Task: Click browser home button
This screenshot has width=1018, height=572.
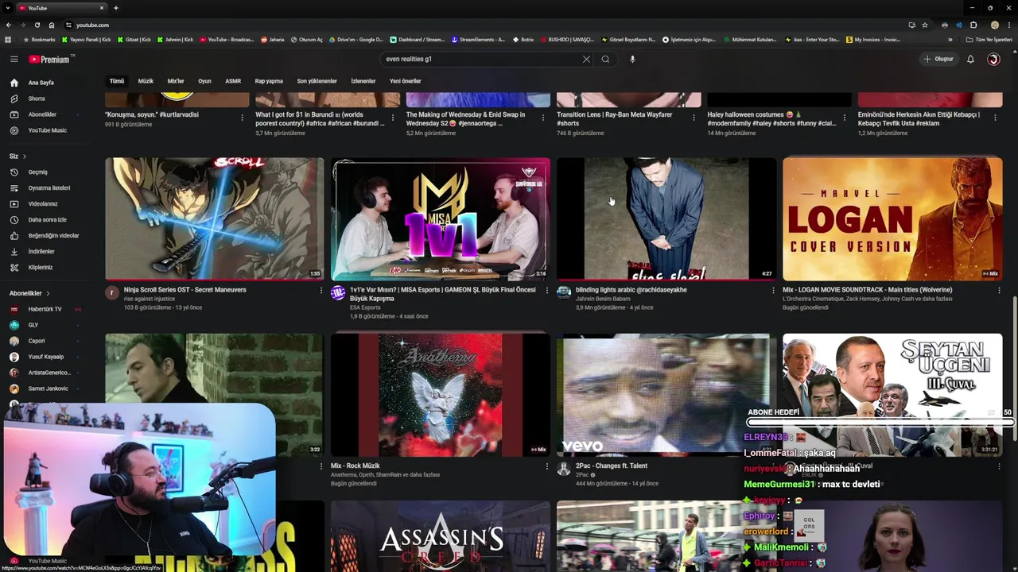Action: click(52, 25)
